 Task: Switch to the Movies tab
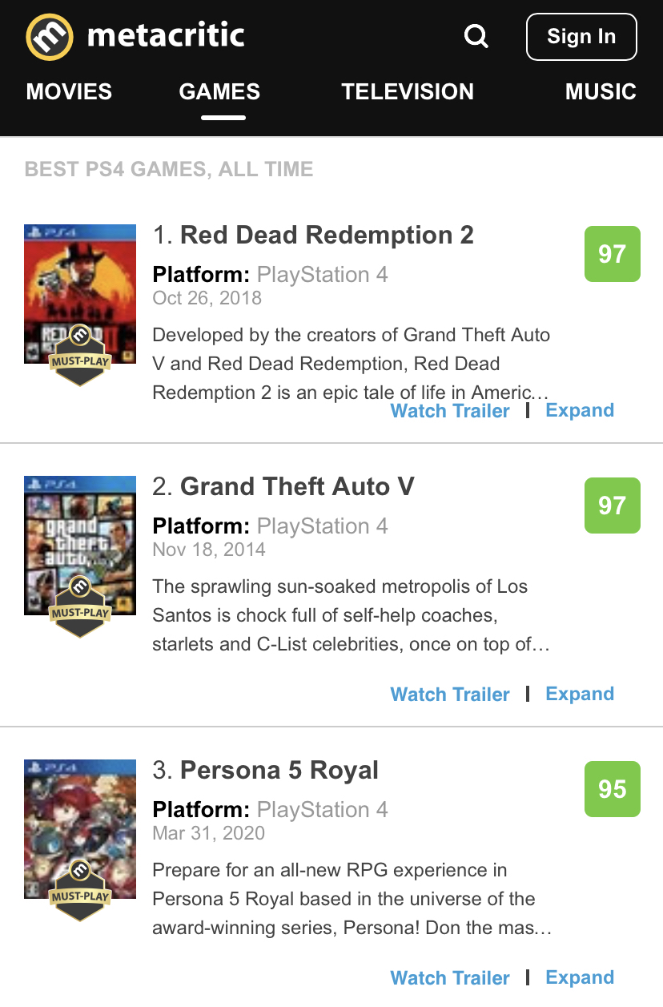69,91
